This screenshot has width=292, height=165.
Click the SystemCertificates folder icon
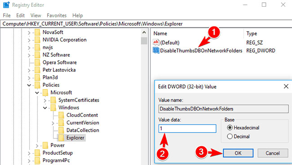(x=53, y=100)
